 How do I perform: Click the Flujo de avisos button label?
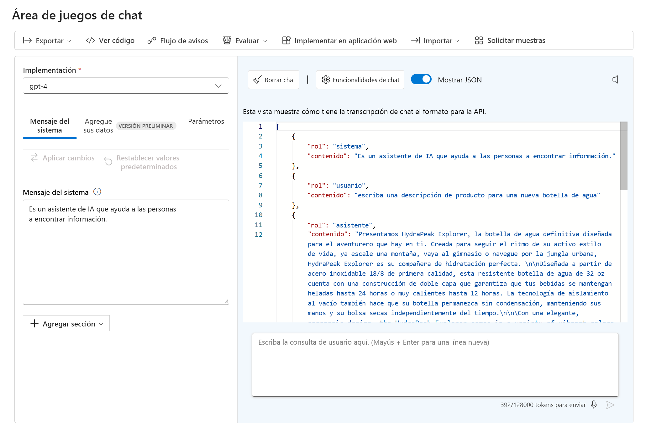coord(184,41)
